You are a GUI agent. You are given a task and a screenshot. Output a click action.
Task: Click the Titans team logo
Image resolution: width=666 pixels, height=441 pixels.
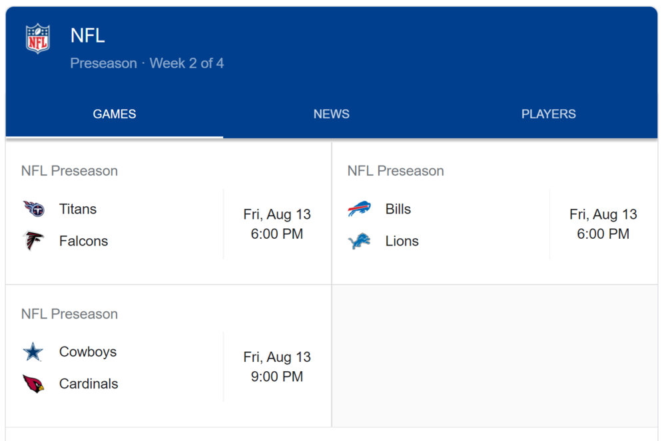(33, 209)
